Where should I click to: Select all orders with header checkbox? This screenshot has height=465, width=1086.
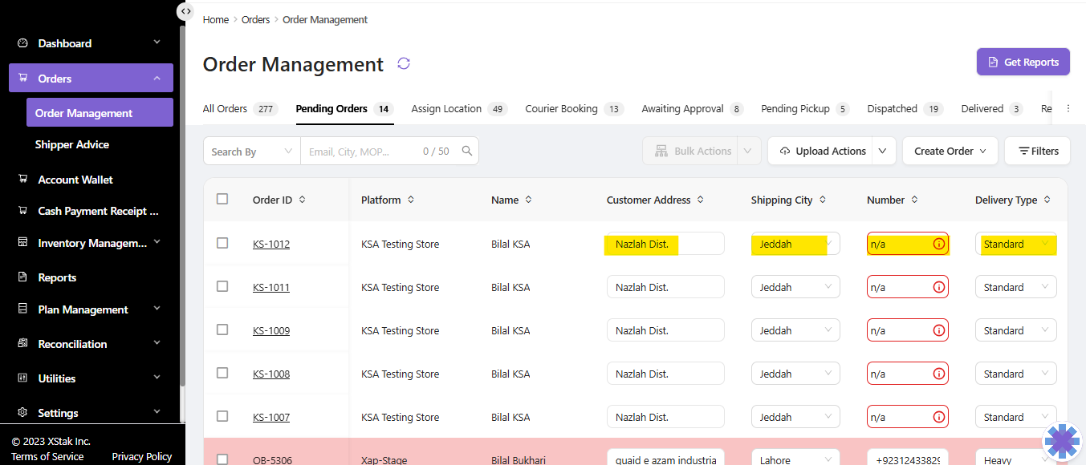222,200
